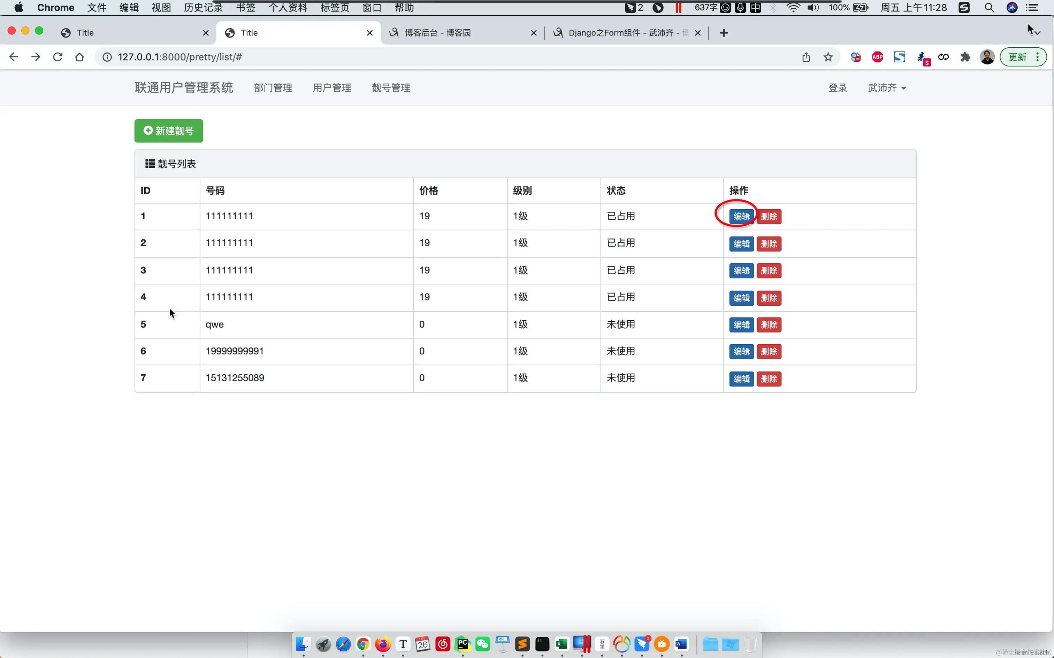Image resolution: width=1054 pixels, height=658 pixels.
Task: Delete the row with ID 7
Action: click(x=769, y=379)
